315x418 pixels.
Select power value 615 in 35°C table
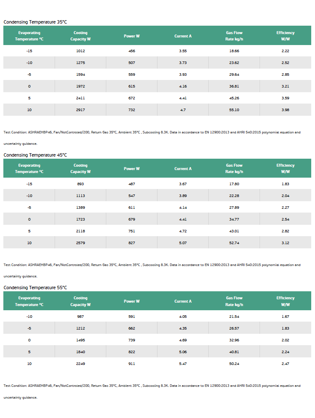132,86
